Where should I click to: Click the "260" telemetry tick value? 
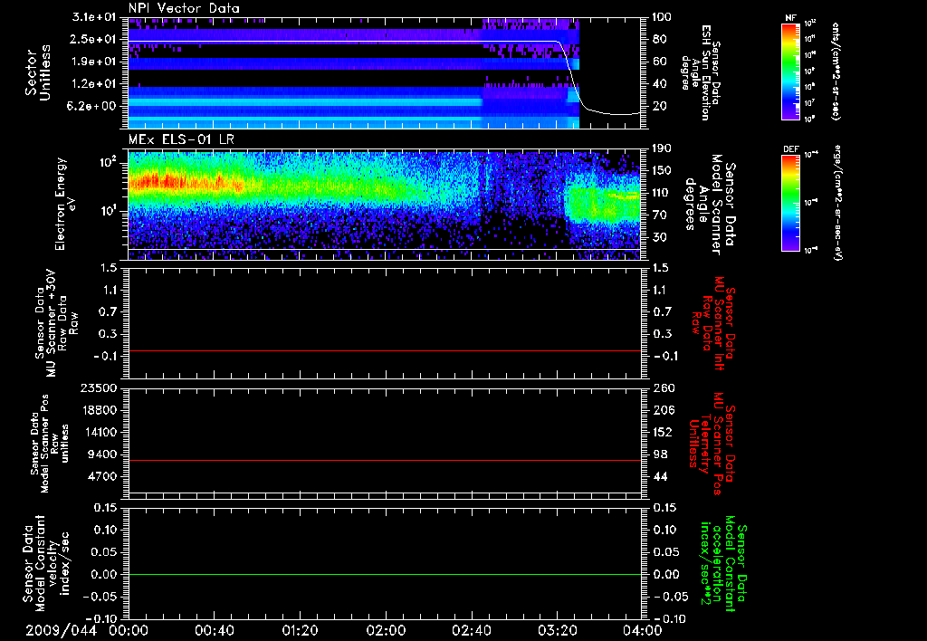click(x=662, y=388)
